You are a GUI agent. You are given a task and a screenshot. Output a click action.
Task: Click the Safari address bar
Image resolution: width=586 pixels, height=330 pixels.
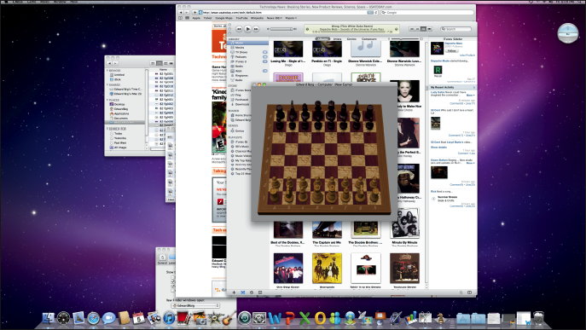(287, 12)
